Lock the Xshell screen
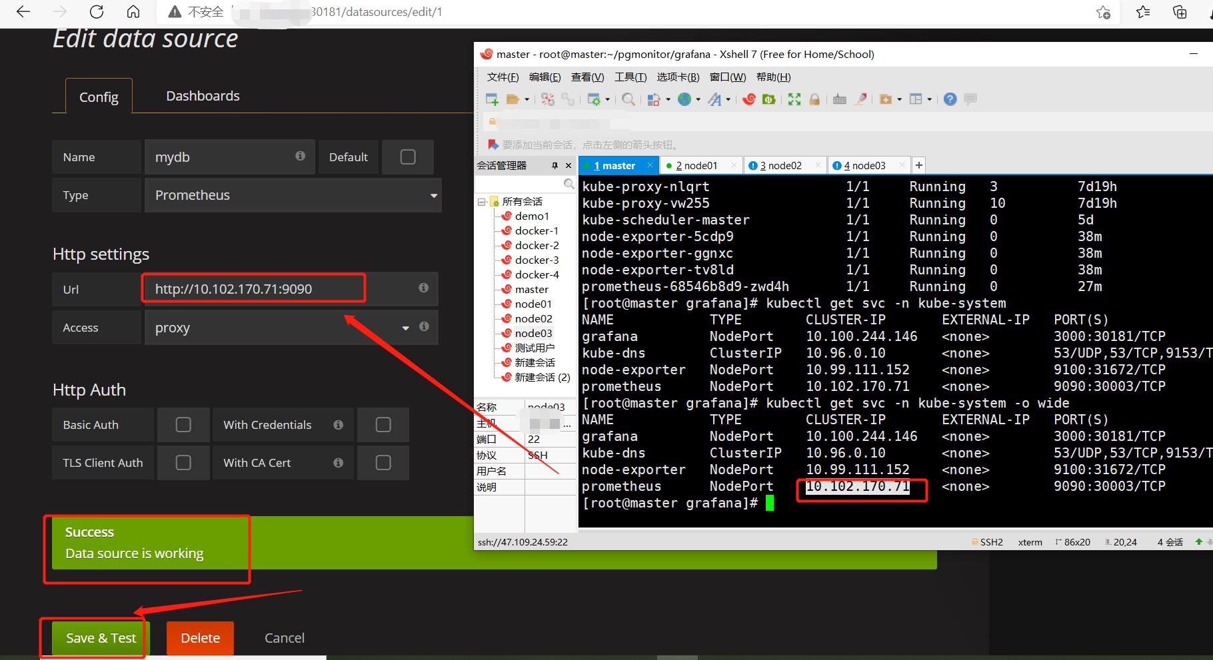The height and width of the screenshot is (660, 1213). (814, 99)
